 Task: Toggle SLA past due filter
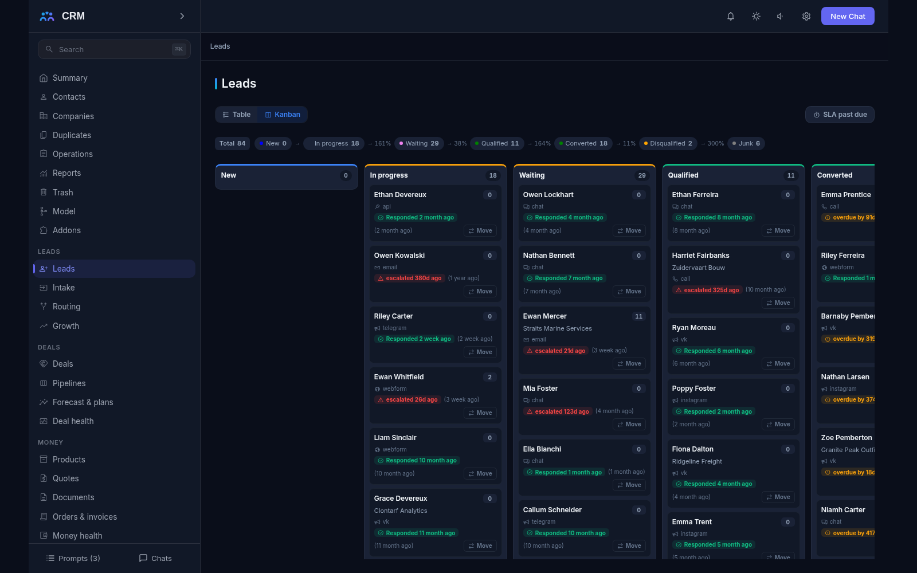tap(840, 115)
